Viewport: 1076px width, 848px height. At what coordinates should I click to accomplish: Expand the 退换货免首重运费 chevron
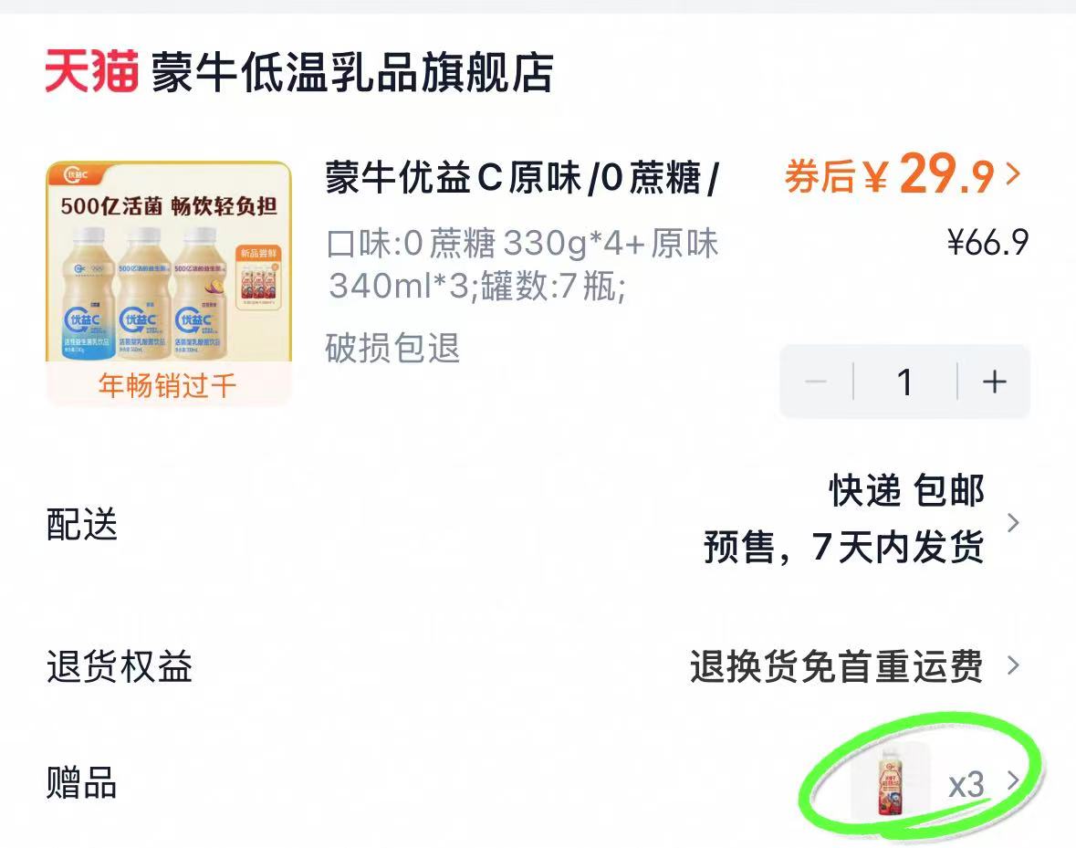click(1012, 665)
